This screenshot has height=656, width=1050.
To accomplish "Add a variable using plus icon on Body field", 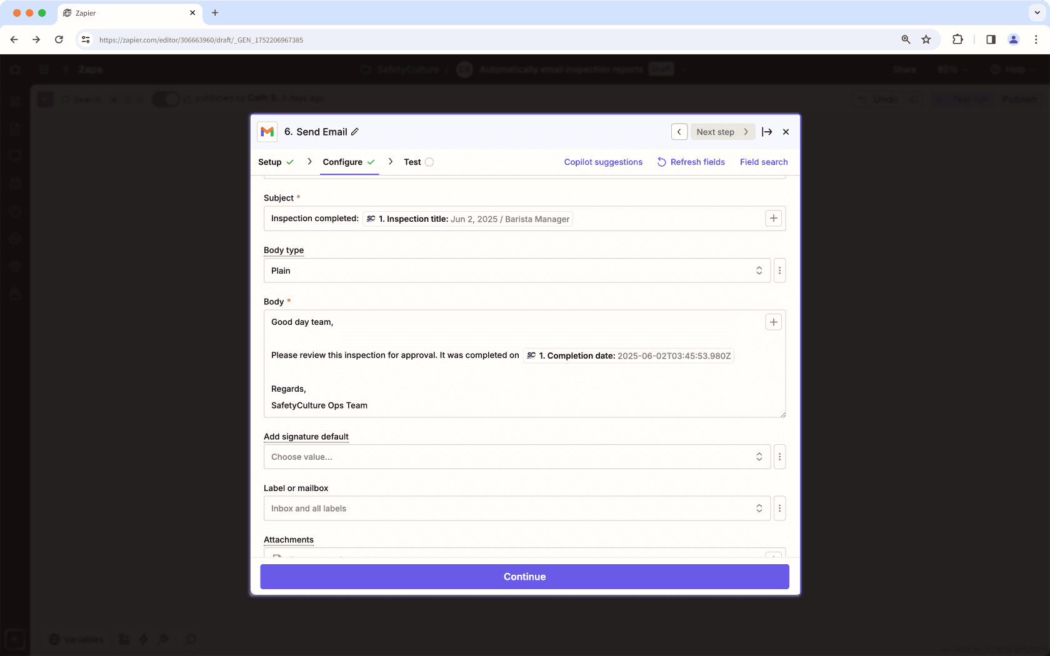I will [773, 322].
